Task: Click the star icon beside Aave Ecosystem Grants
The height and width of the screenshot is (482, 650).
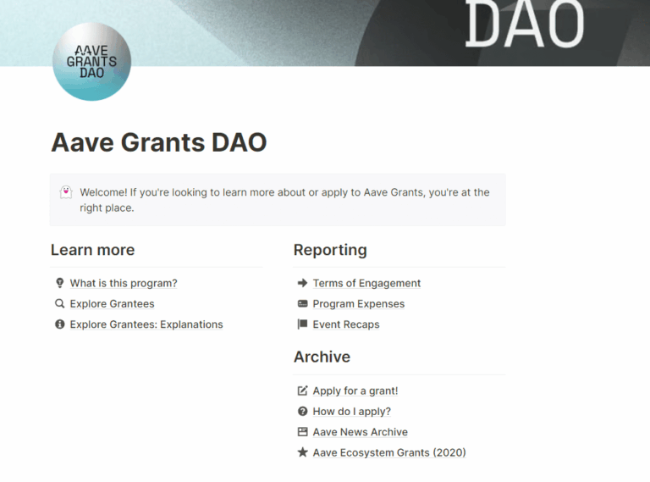Action: (302, 452)
